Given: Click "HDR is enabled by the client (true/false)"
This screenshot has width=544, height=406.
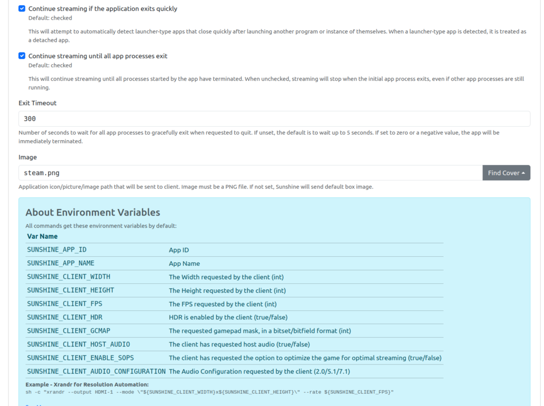Looking at the screenshot, I should tap(228, 317).
